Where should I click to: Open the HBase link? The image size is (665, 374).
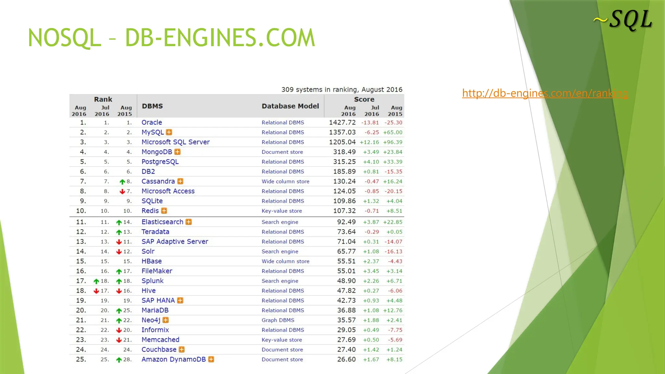click(152, 261)
